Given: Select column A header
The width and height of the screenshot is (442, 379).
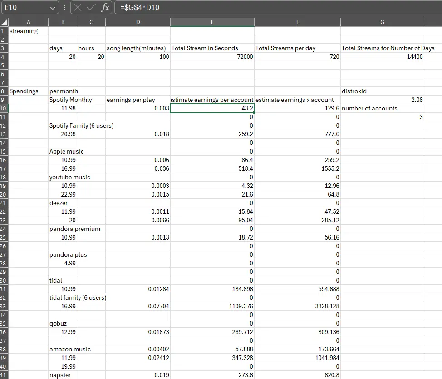Looking at the screenshot, I should (x=29, y=22).
